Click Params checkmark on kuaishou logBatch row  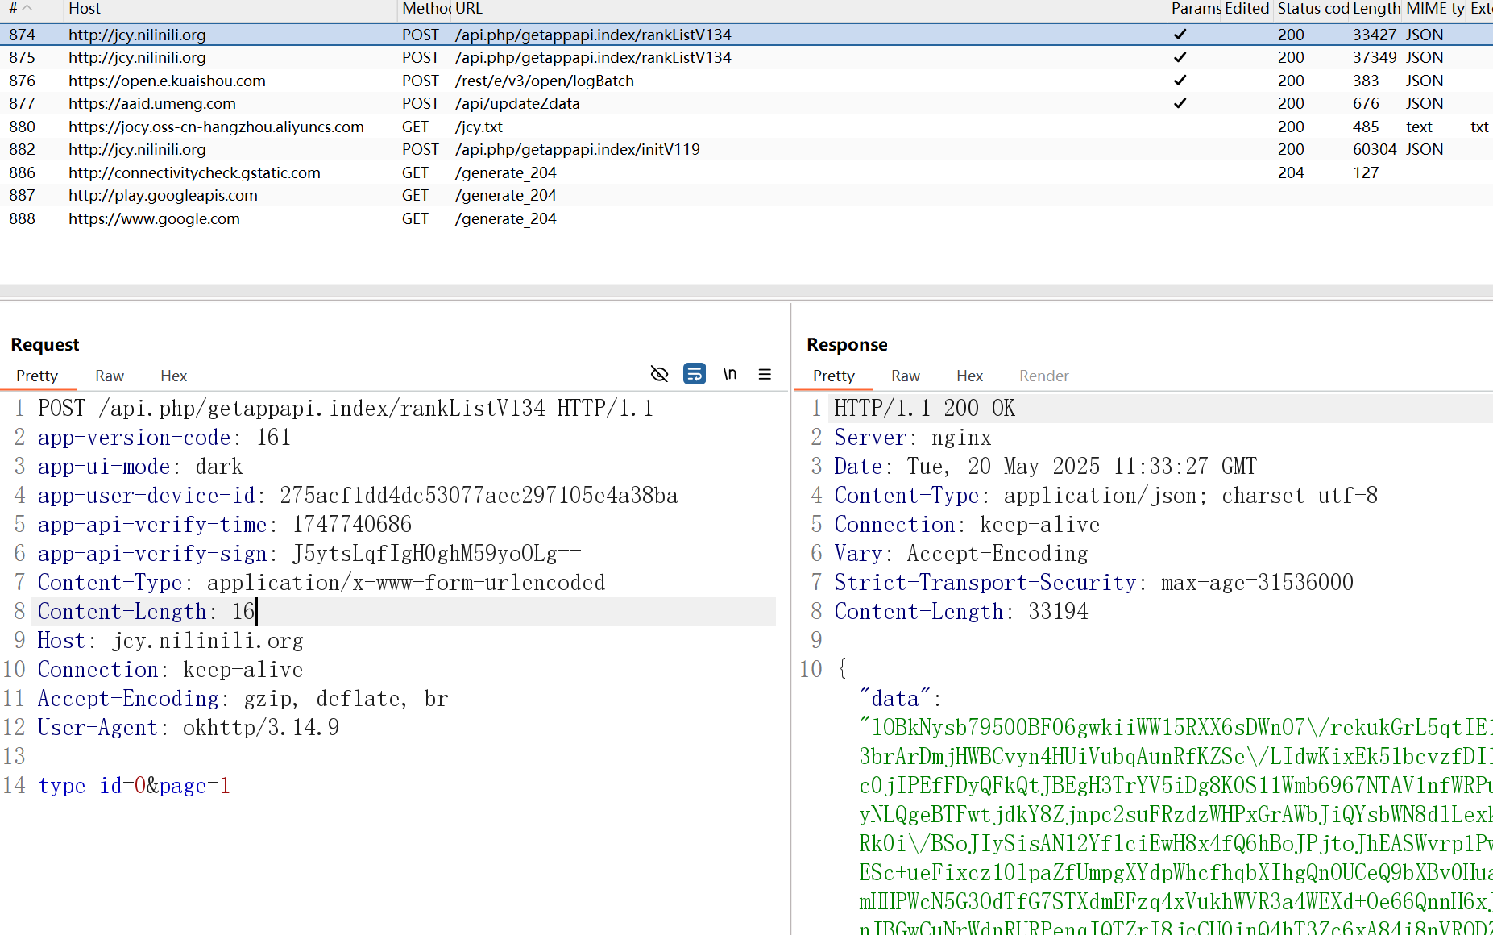pyautogui.click(x=1180, y=81)
